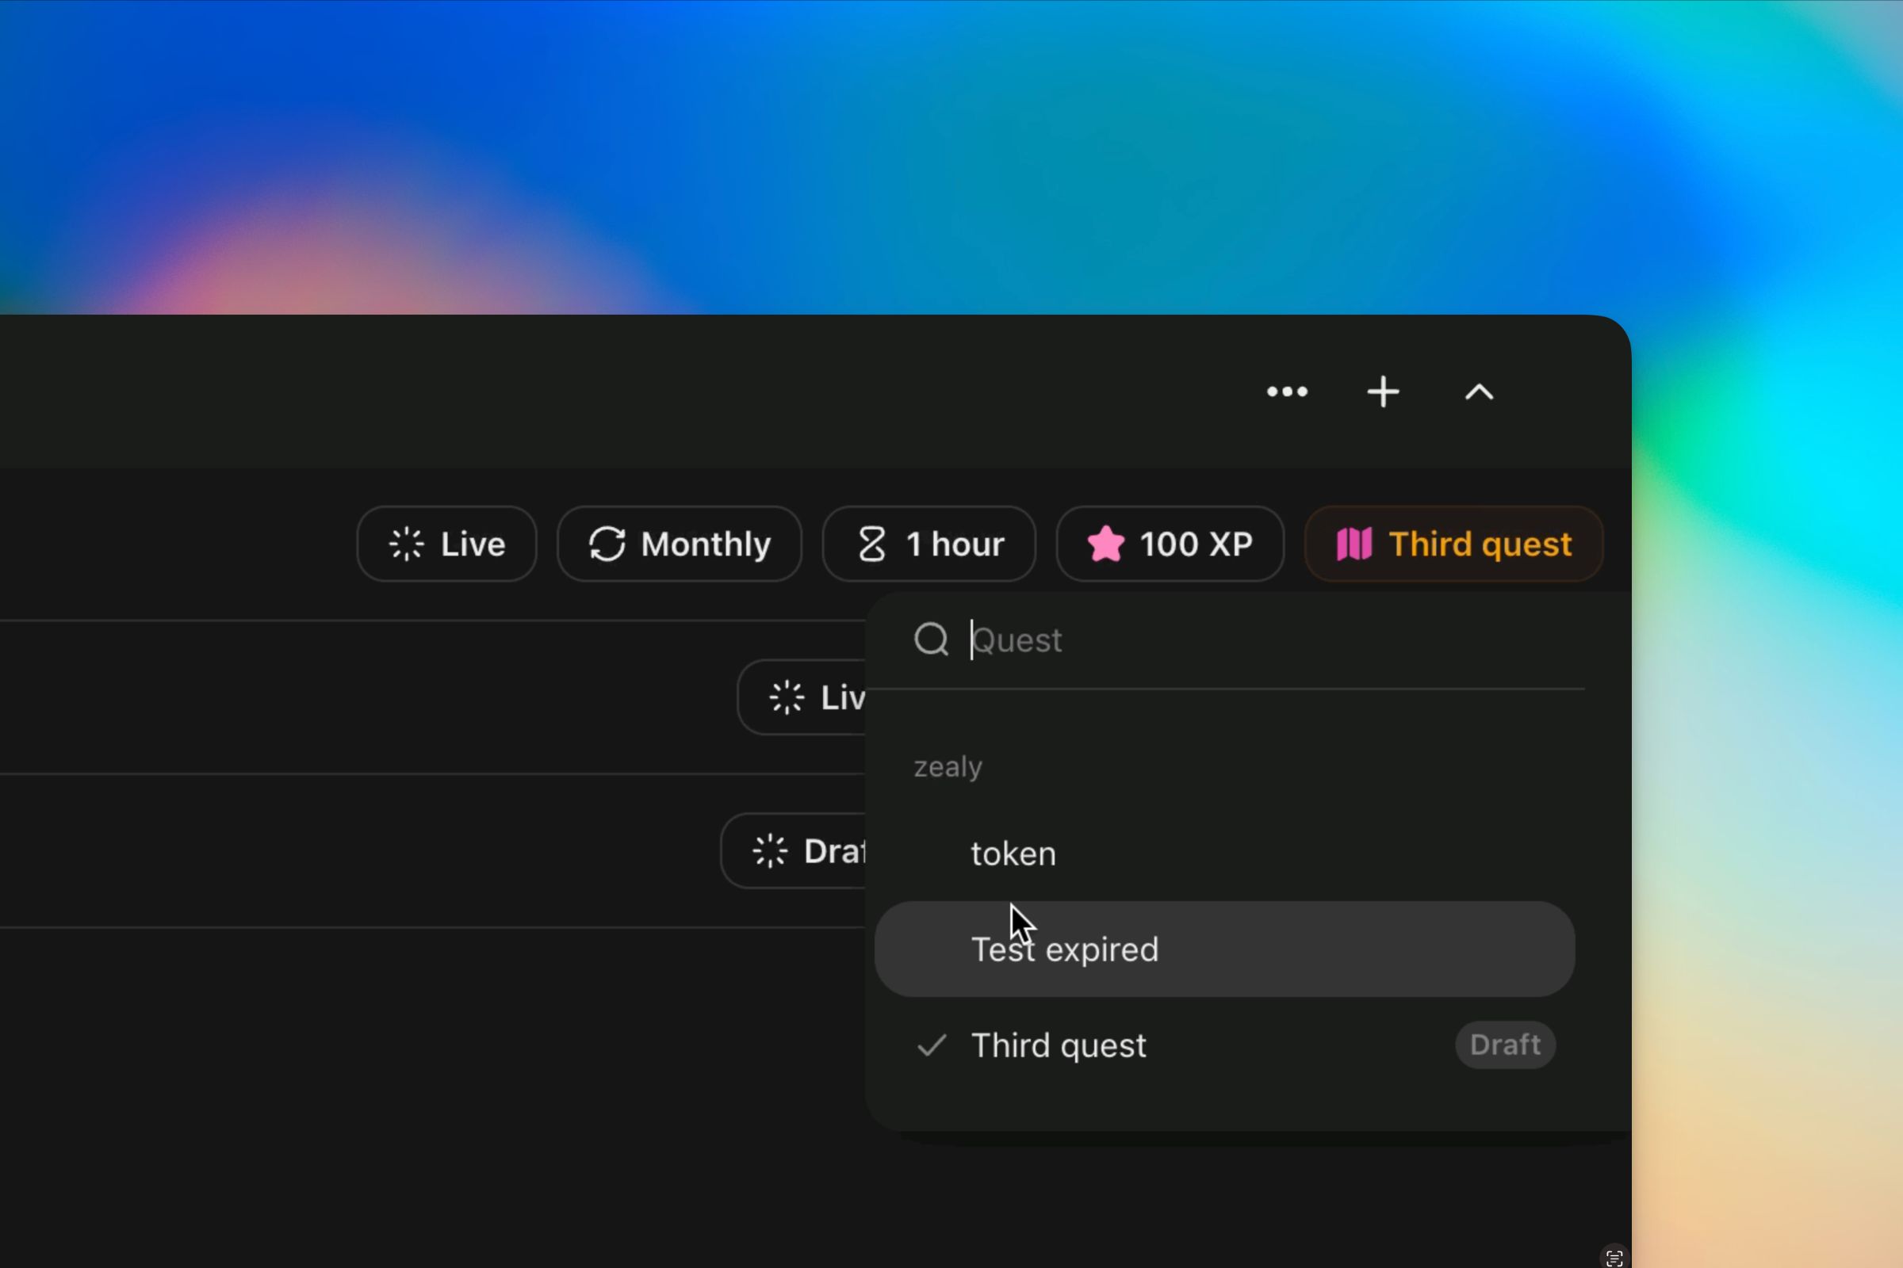Click the map icon on Third quest pill

(1354, 544)
